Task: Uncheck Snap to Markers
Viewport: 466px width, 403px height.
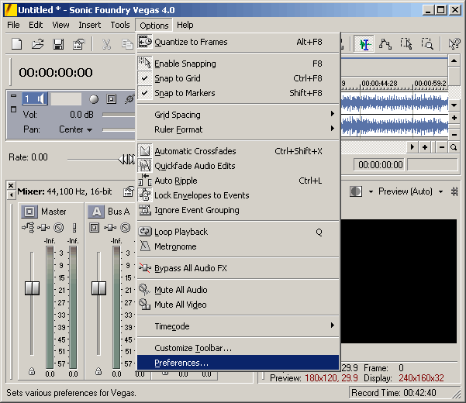Action: [x=238, y=93]
